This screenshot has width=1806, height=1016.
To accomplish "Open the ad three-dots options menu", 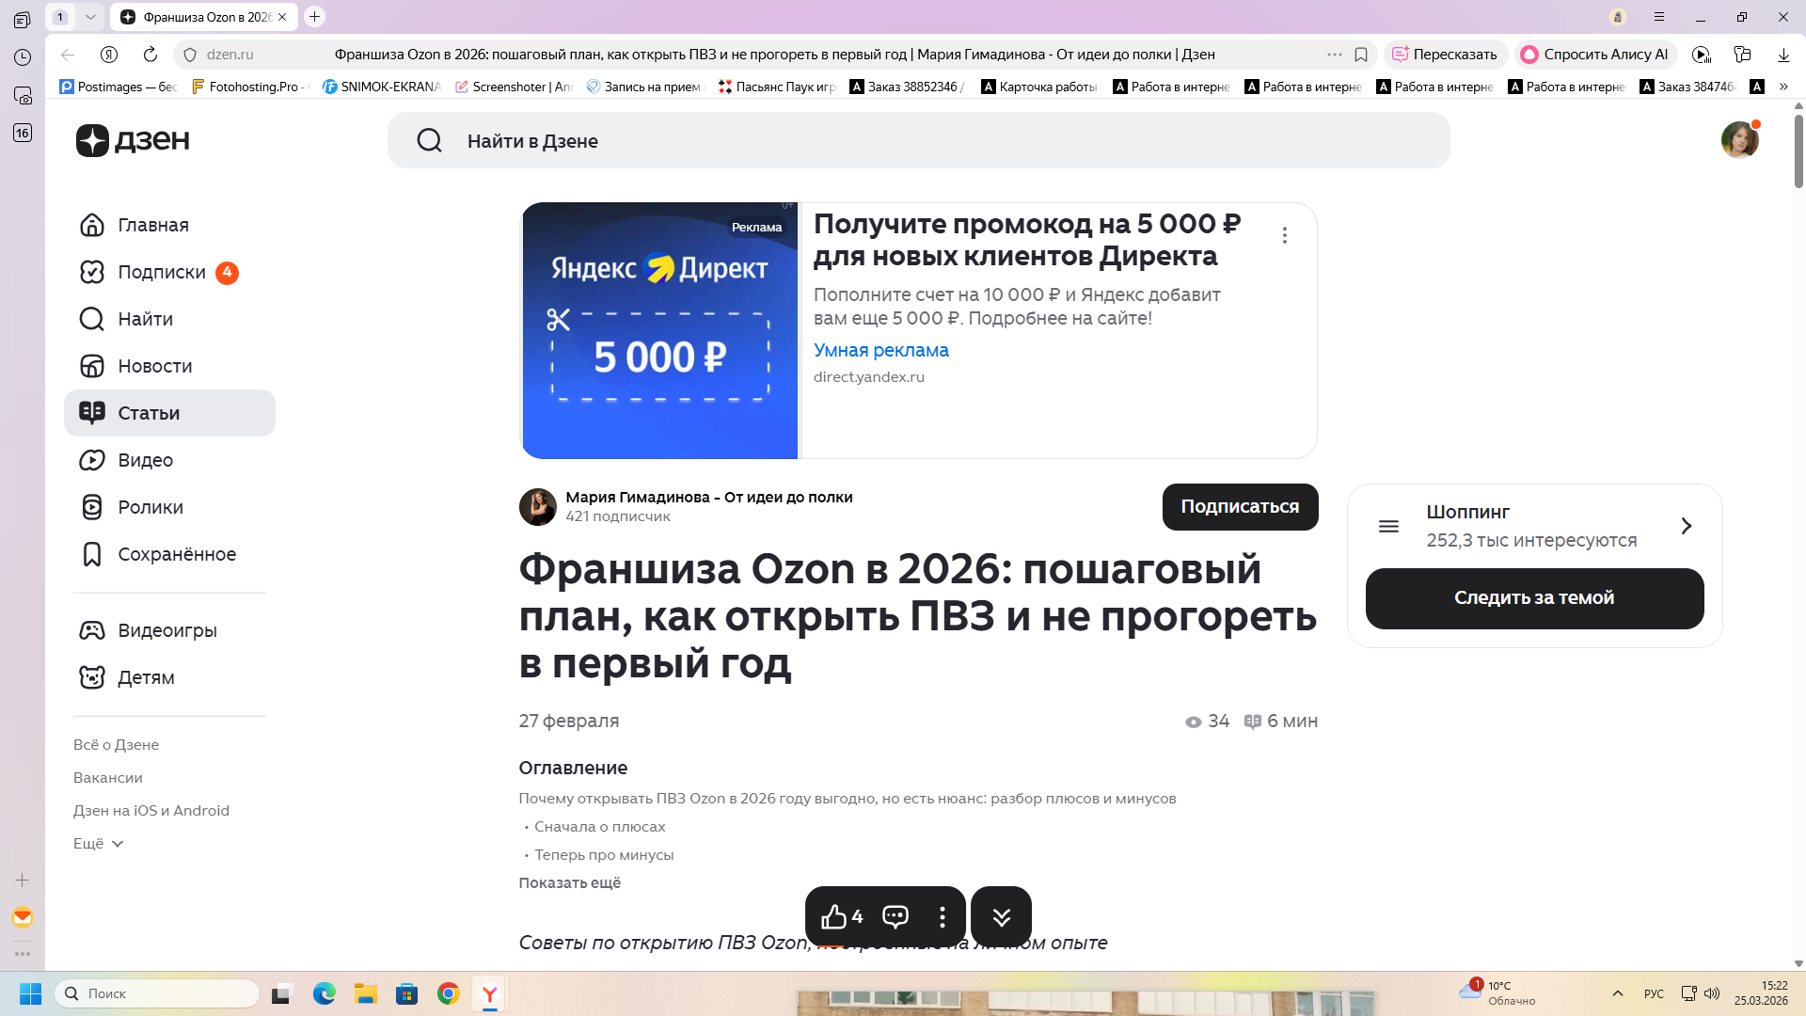I will point(1285,235).
